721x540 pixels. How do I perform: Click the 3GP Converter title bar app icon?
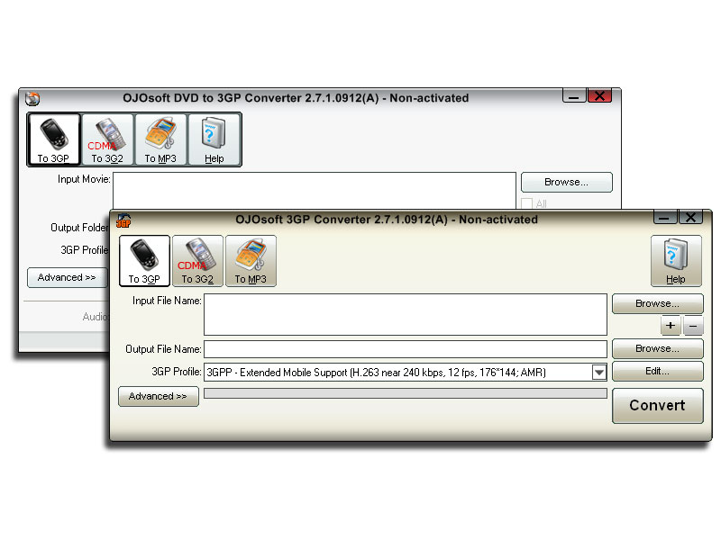(123, 220)
